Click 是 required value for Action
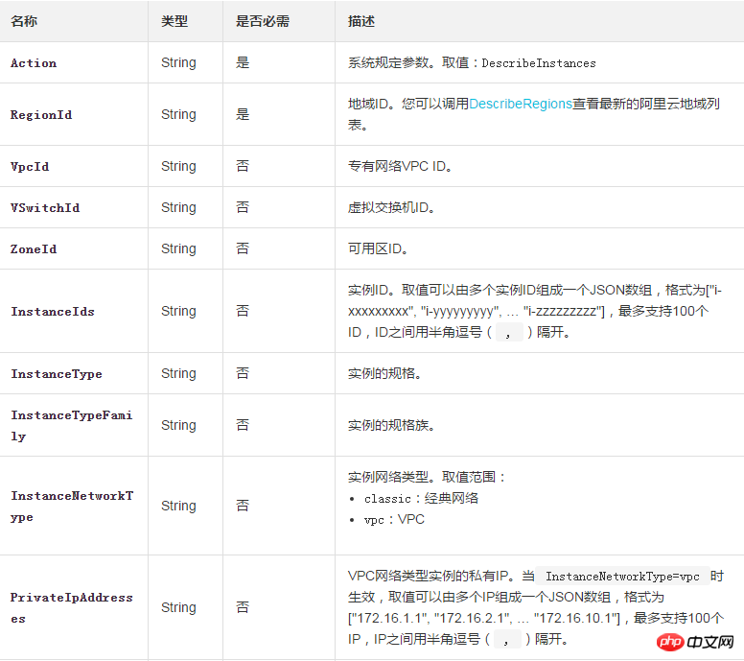The image size is (744, 661). (x=243, y=62)
